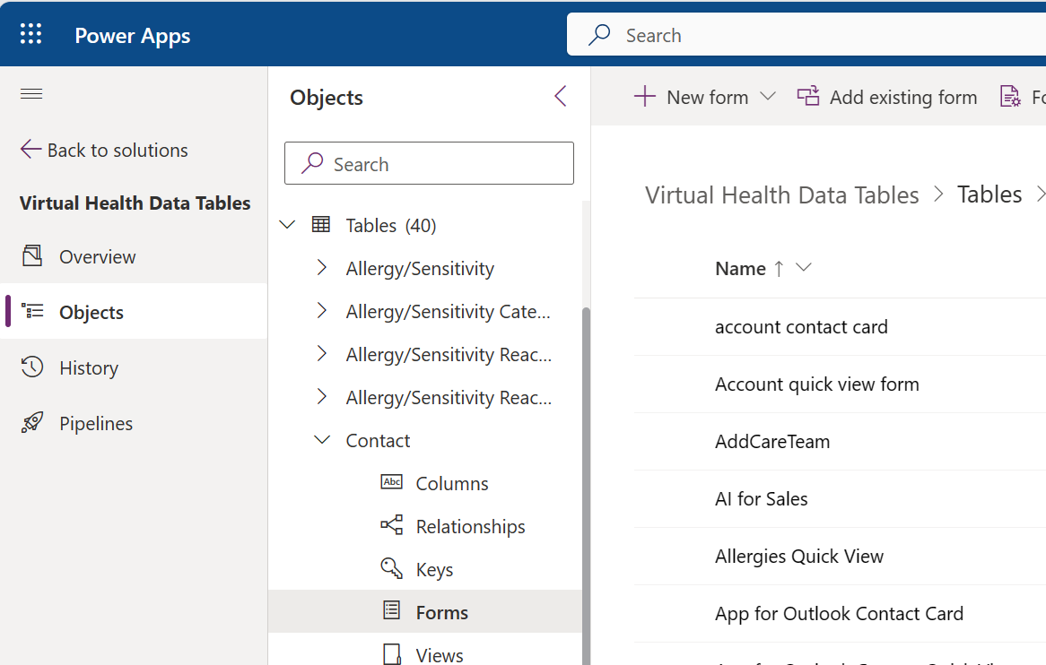The image size is (1046, 665).
Task: Click the Pipelines rocket icon
Action: [x=32, y=422]
